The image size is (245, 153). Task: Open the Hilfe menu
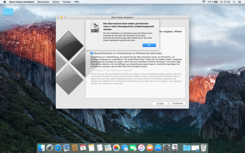(x=76, y=2)
